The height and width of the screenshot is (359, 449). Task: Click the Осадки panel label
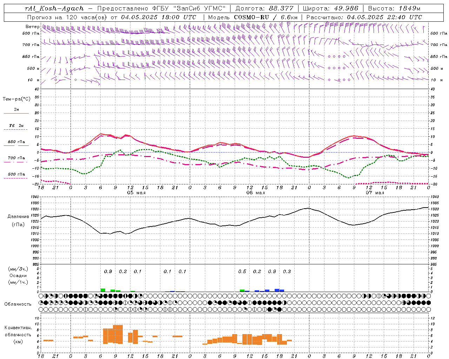[18, 276]
